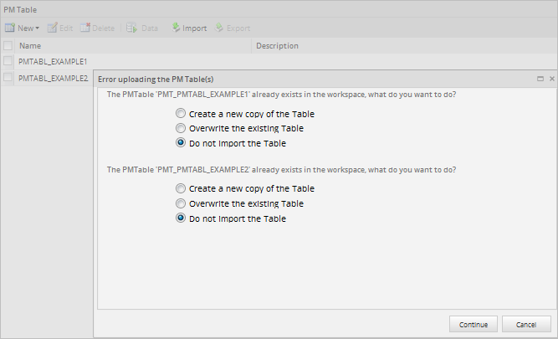Click the Export toolbar icon
The width and height of the screenshot is (558, 339).
[220, 28]
